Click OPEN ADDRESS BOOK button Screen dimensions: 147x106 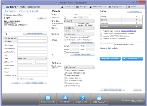35,34
